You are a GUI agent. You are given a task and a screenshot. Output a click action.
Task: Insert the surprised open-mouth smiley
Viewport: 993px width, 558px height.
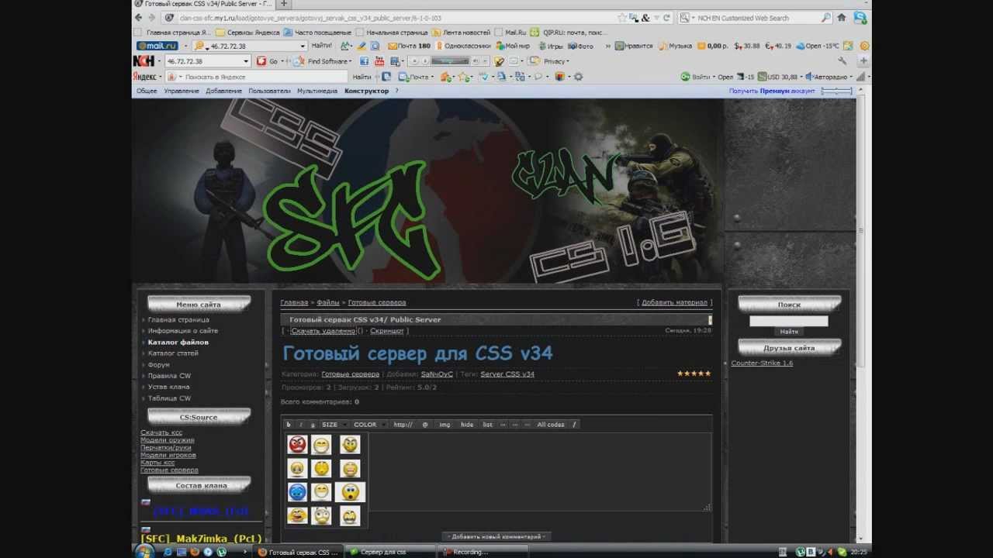(350, 492)
